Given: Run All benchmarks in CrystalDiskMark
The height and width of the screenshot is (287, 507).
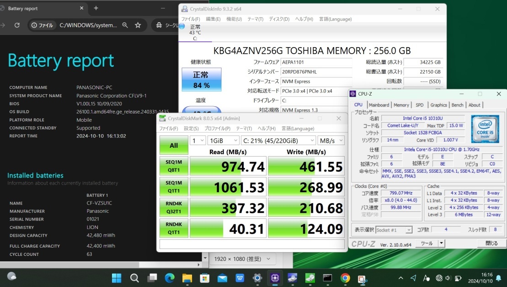Looking at the screenshot, I should 174,145.
